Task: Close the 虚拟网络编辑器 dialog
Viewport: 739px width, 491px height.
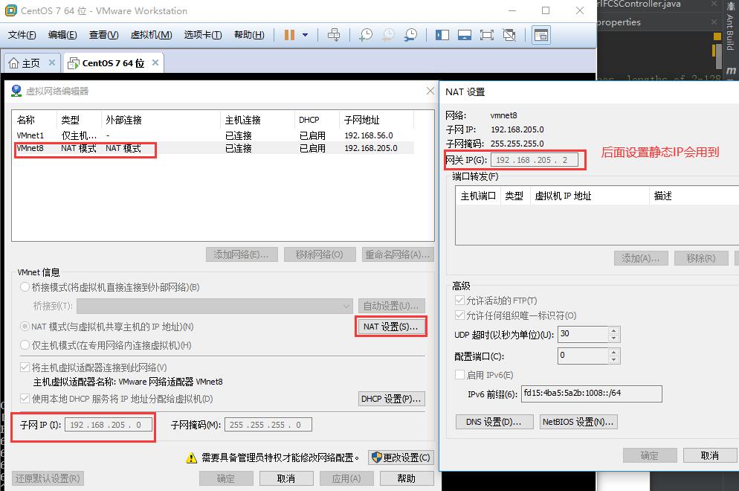Action: 430,91
